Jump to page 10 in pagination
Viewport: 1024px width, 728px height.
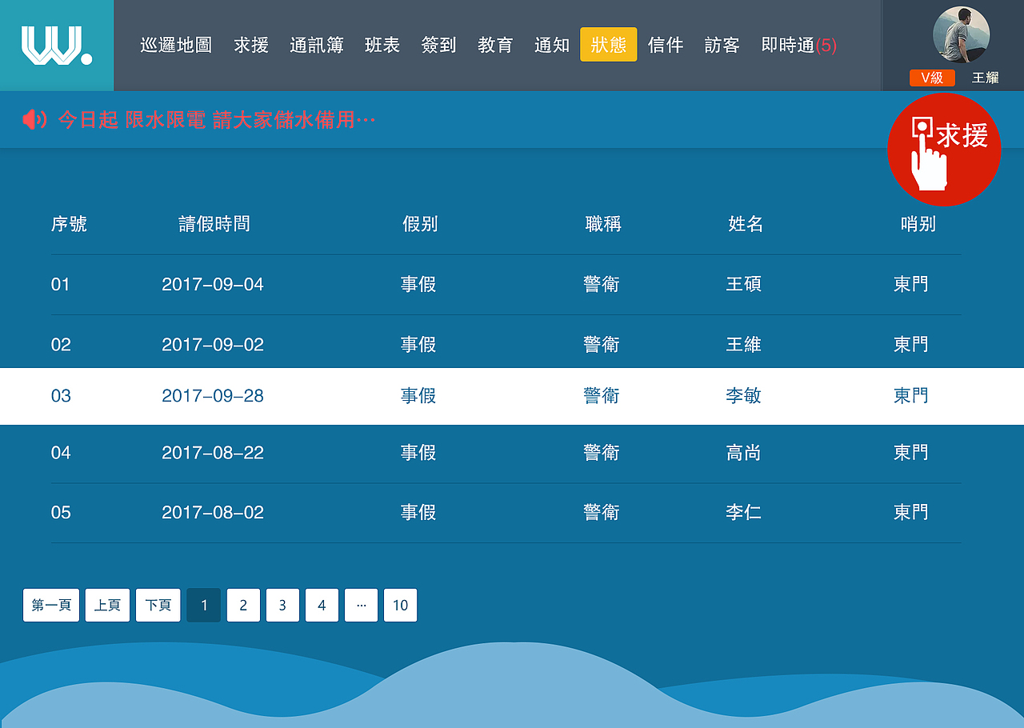[400, 606]
